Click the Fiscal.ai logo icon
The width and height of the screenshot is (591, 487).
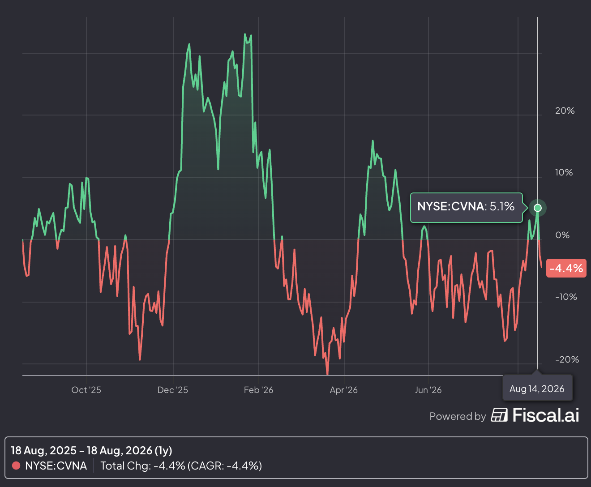(x=499, y=415)
